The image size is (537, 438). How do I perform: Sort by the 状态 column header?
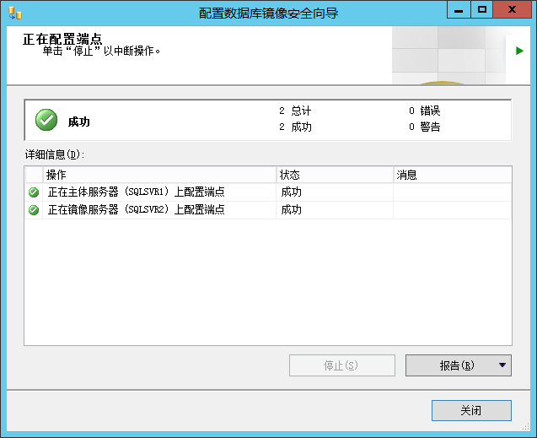click(x=335, y=175)
